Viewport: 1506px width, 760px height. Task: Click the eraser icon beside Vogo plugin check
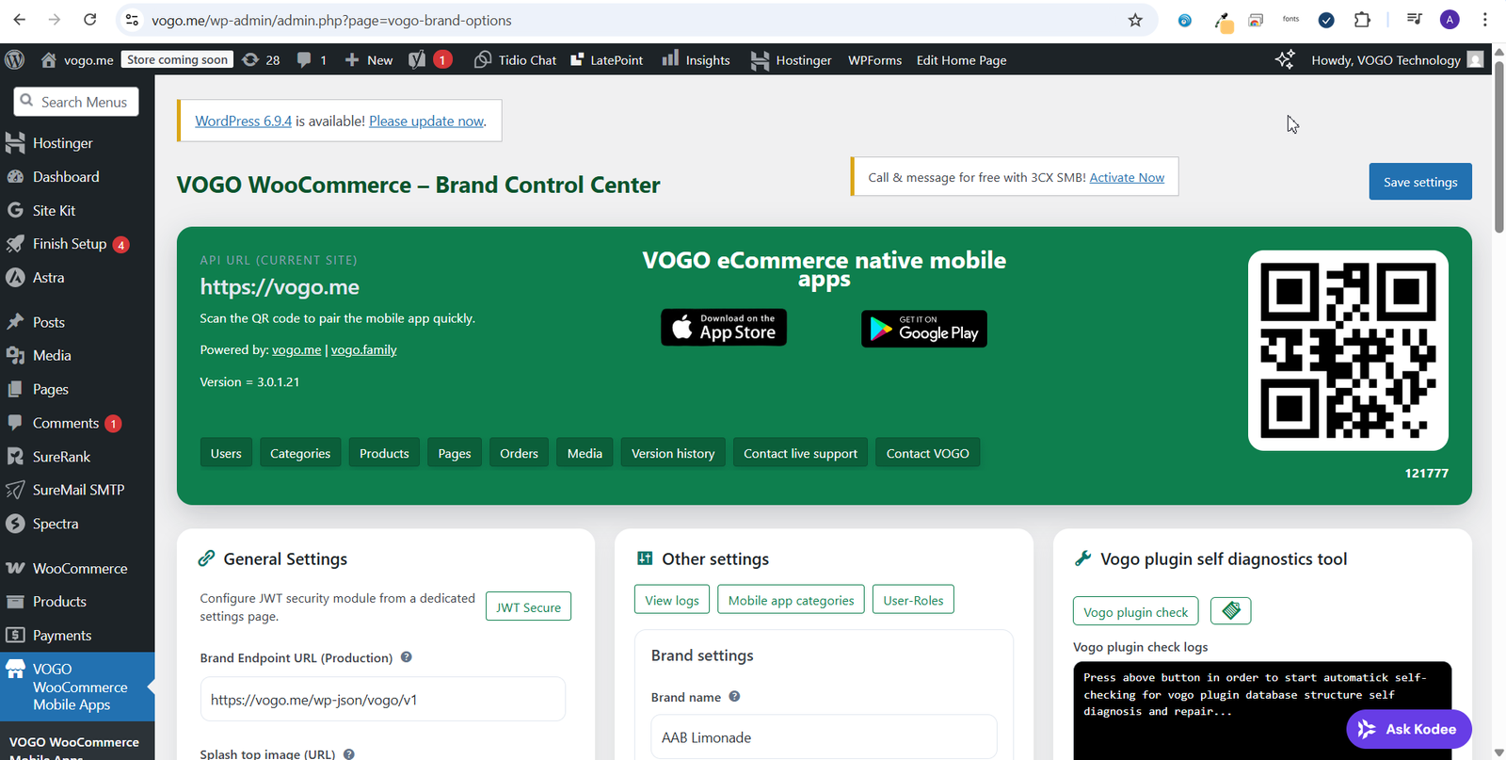click(x=1230, y=610)
